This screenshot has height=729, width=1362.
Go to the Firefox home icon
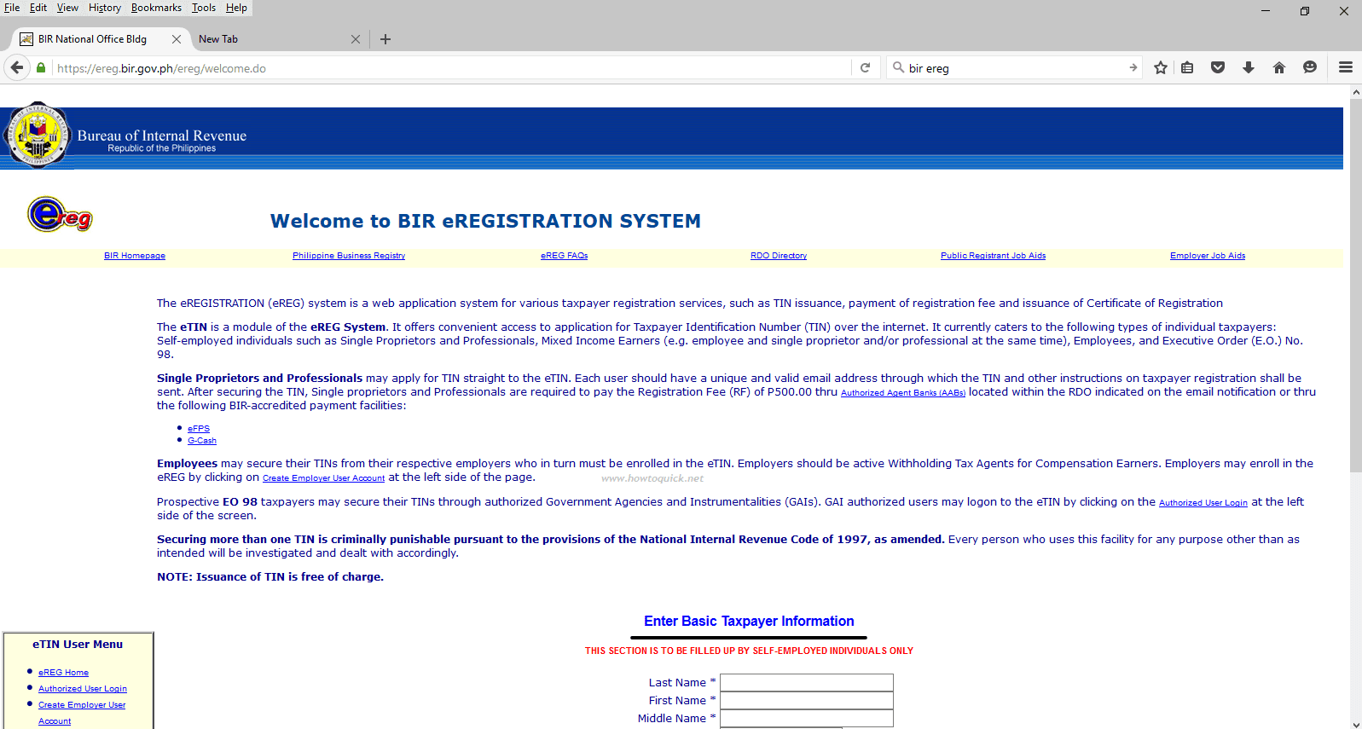[x=1279, y=67]
